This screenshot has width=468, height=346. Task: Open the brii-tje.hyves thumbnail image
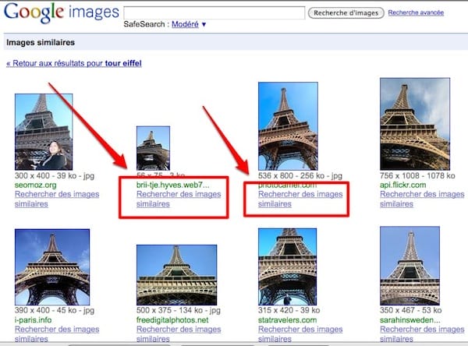(153, 148)
